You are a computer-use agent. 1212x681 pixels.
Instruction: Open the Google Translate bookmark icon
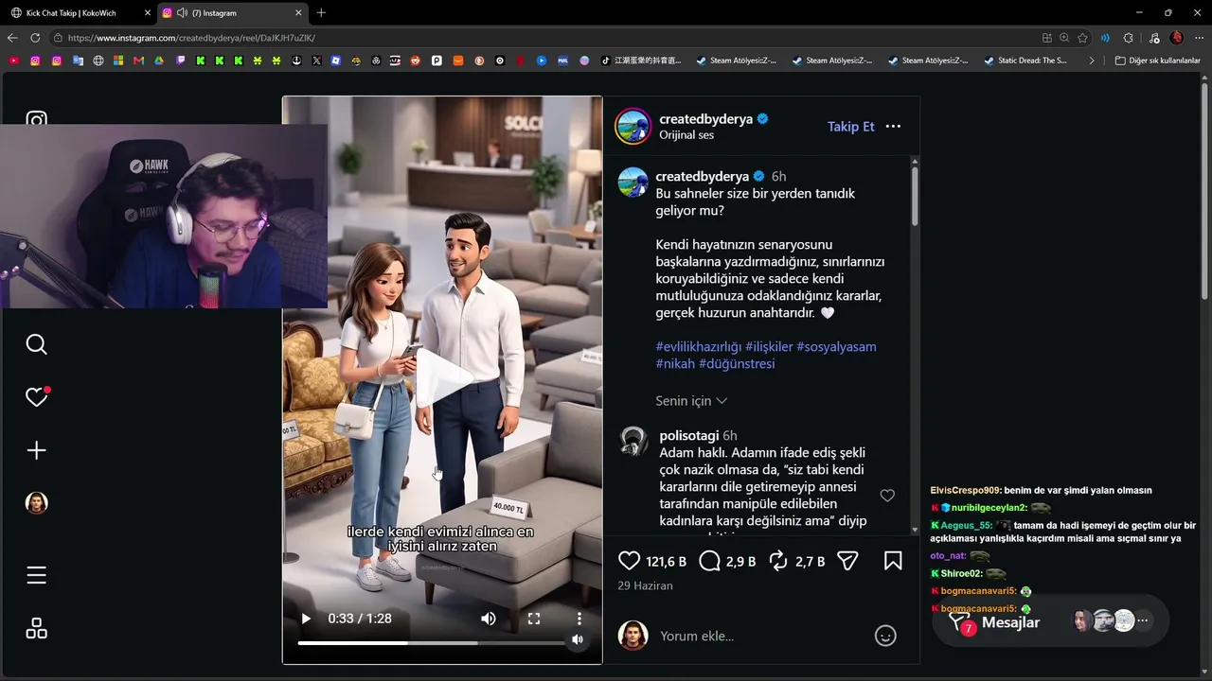click(78, 61)
